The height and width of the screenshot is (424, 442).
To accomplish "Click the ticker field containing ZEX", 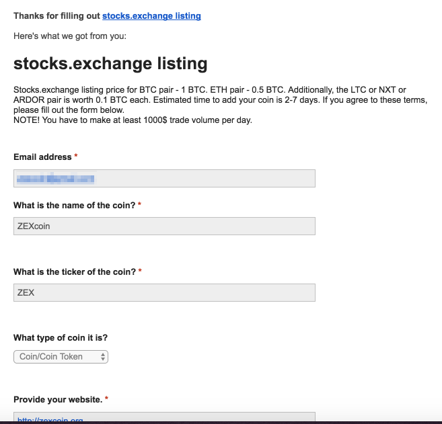I will 164,292.
